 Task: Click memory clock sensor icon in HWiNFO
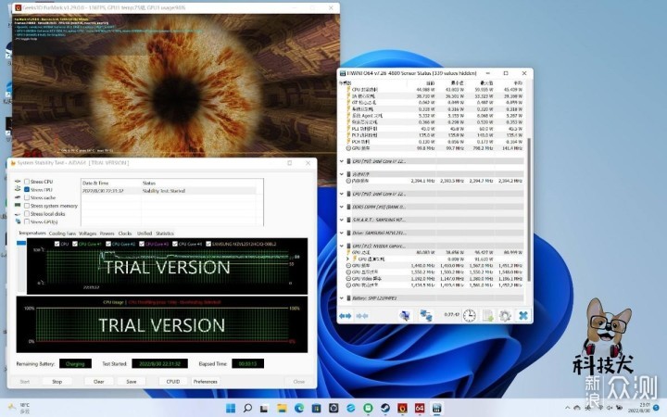click(x=348, y=181)
